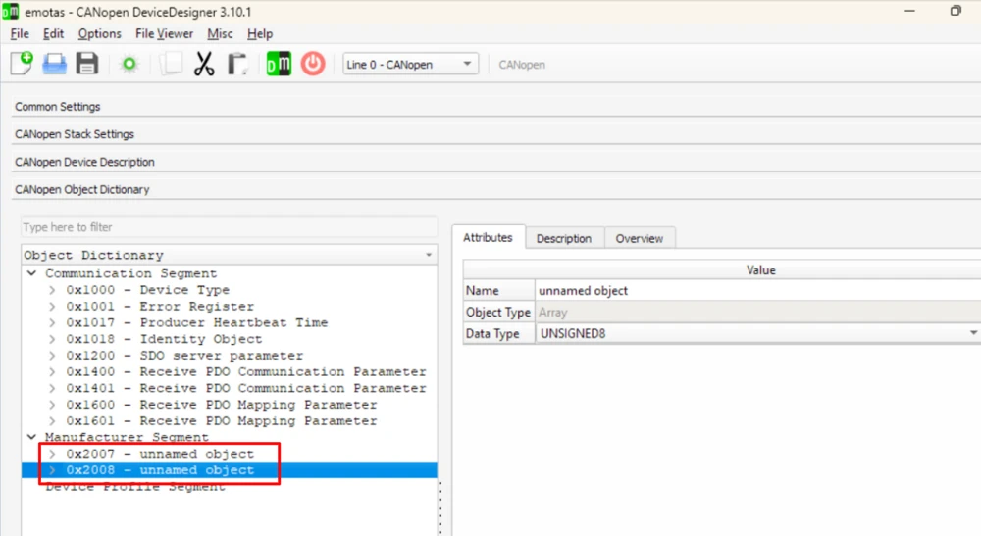
Task: Open the File menu
Action: coord(20,33)
